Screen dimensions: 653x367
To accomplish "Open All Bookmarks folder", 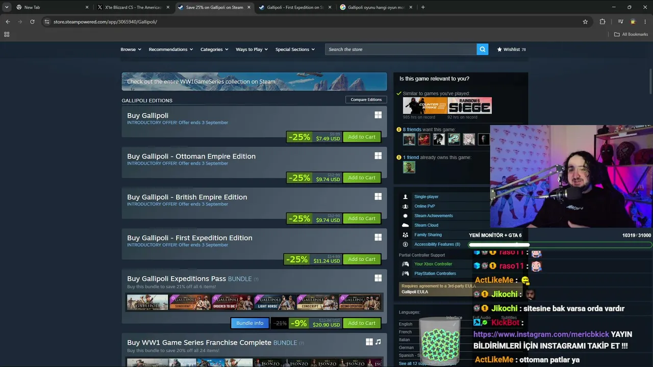I will point(631,34).
